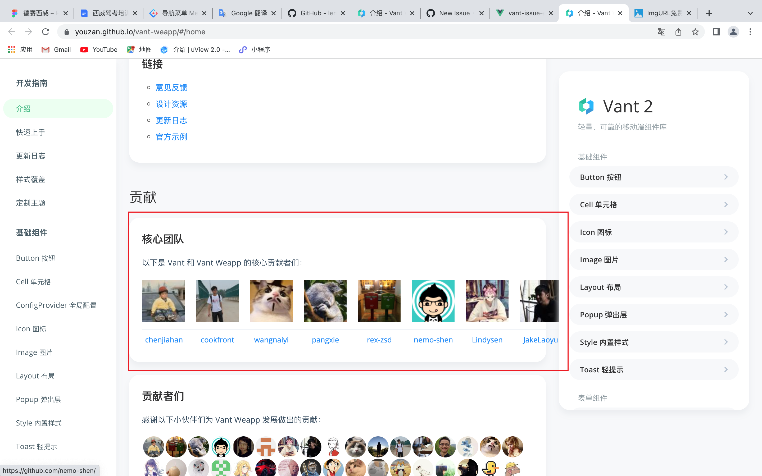The height and width of the screenshot is (476, 762).
Task: Bookmark the page with the star icon
Action: click(x=695, y=31)
